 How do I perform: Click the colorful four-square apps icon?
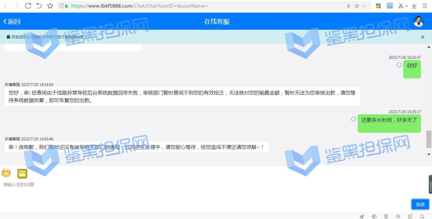click(378, 6)
